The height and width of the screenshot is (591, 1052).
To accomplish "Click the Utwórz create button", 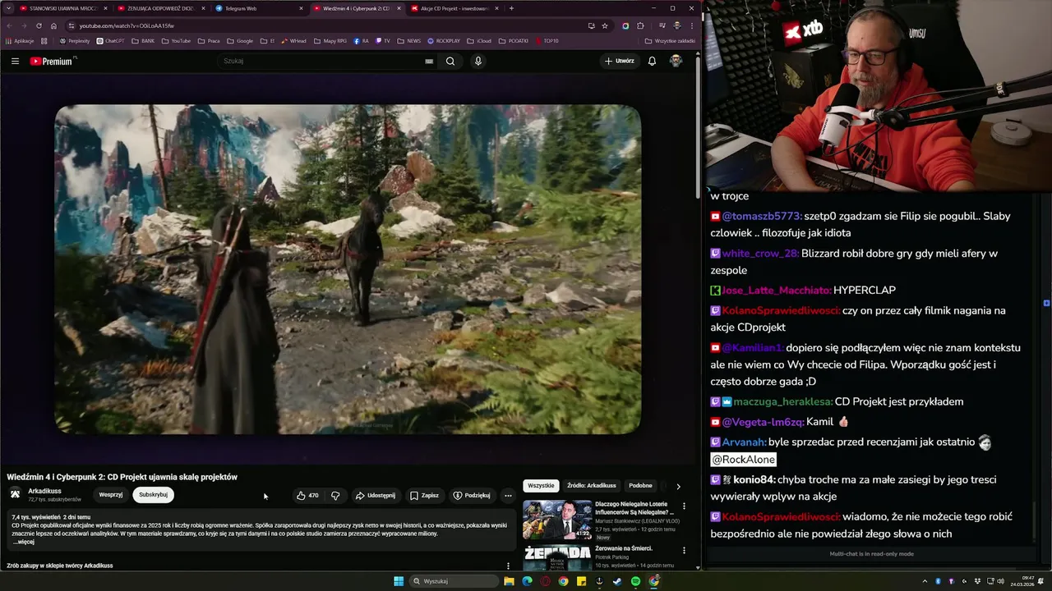I will click(x=620, y=61).
